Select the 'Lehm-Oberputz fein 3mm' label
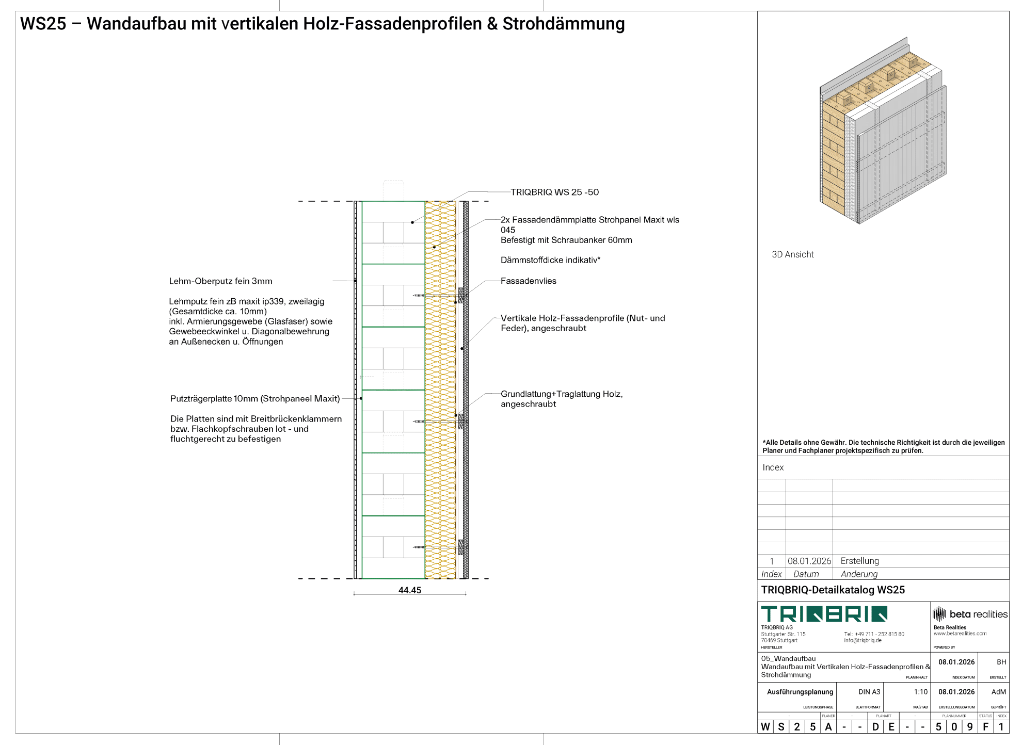Viewport: 1022px width, 745px height. (220, 281)
